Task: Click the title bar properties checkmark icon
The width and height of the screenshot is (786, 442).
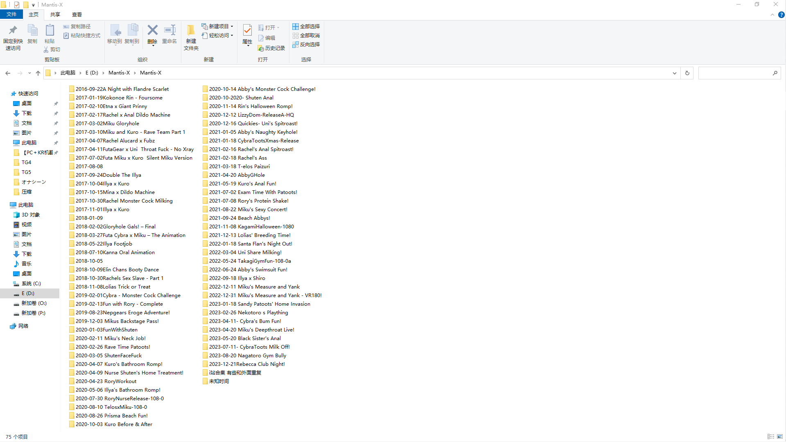Action: coord(17,5)
